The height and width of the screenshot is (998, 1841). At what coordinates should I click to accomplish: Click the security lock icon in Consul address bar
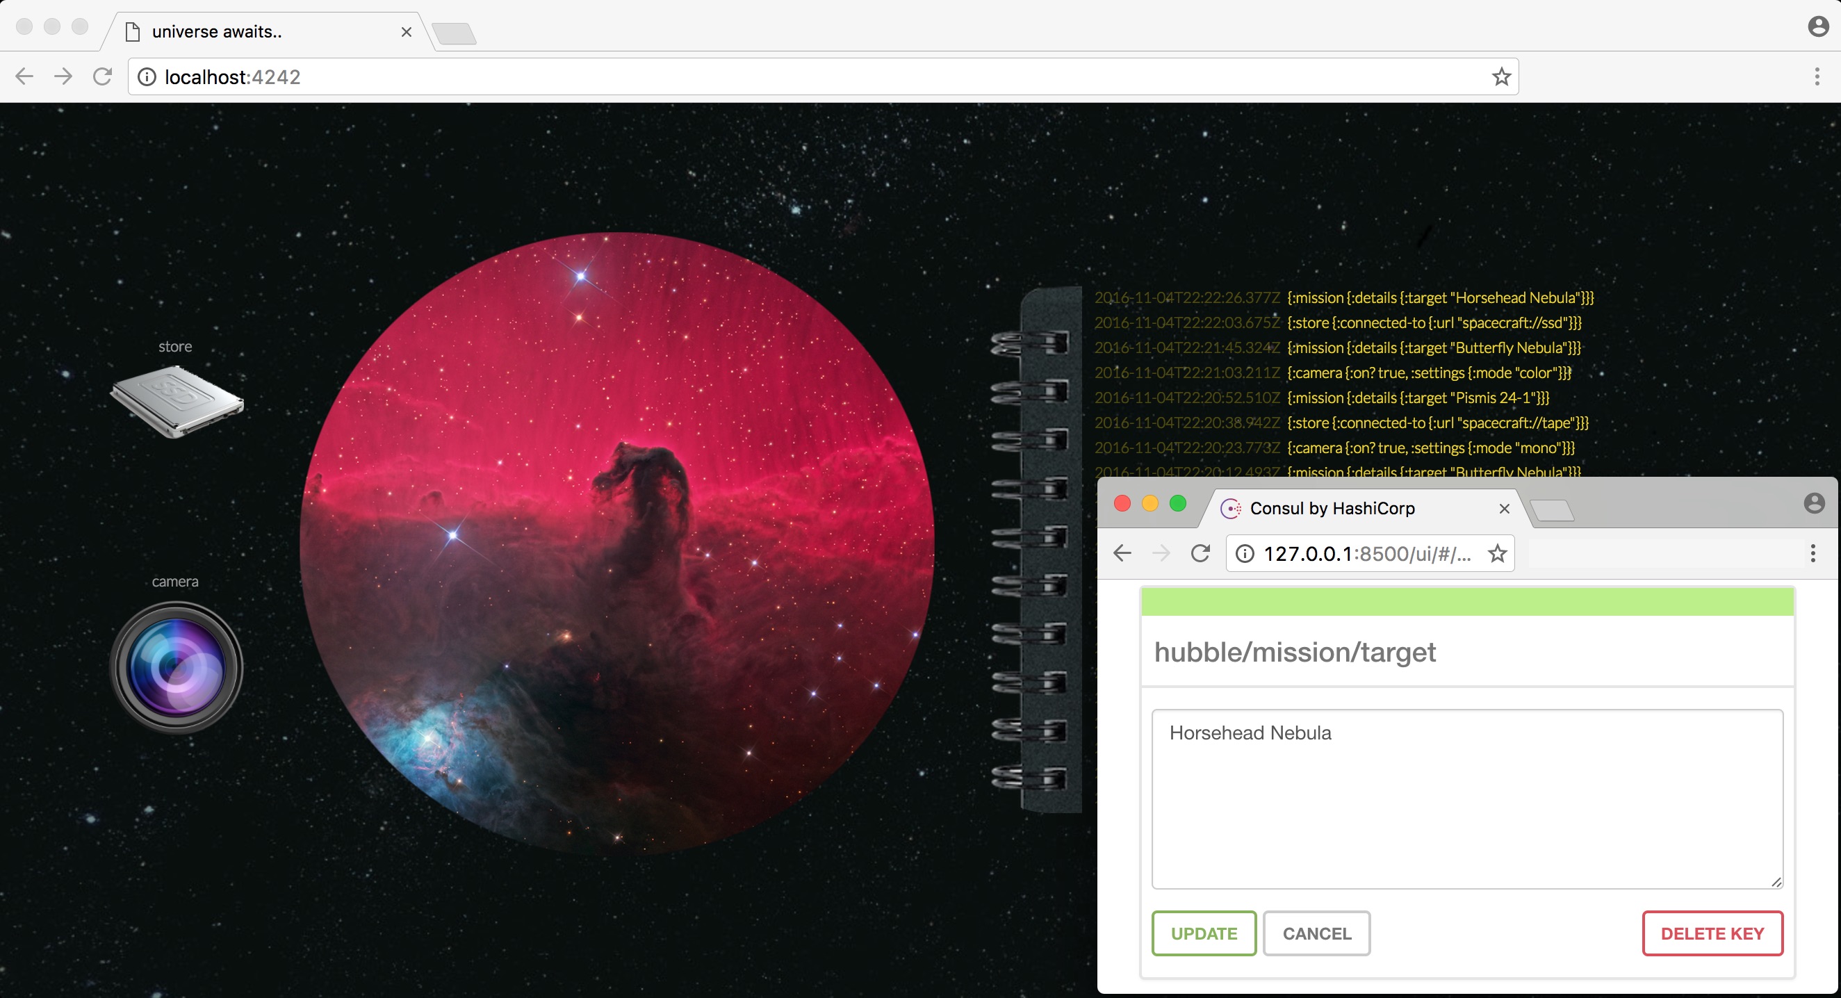1244,553
